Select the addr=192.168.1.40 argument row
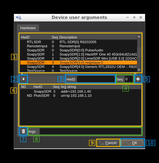159x163 pixels. pyautogui.click(x=80, y=92)
